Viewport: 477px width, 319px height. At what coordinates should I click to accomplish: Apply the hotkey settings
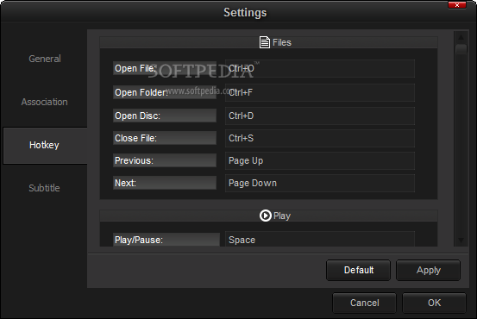tap(428, 270)
